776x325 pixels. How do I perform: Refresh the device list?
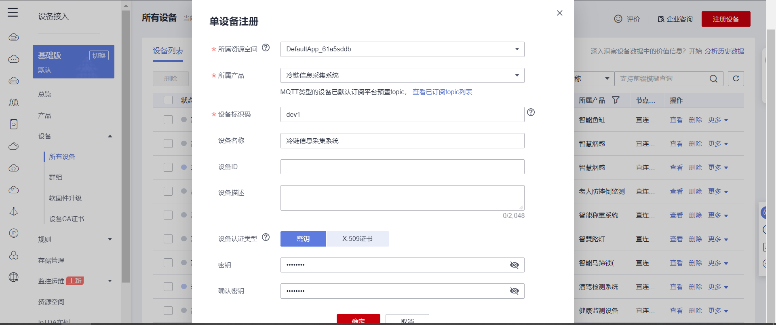coord(736,78)
